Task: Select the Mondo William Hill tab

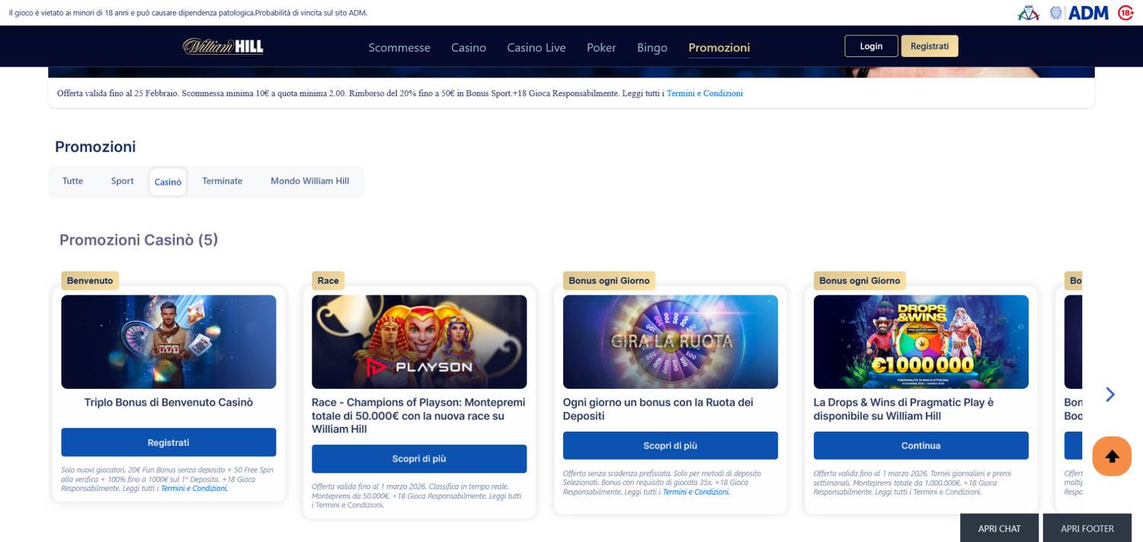Action: pyautogui.click(x=309, y=181)
